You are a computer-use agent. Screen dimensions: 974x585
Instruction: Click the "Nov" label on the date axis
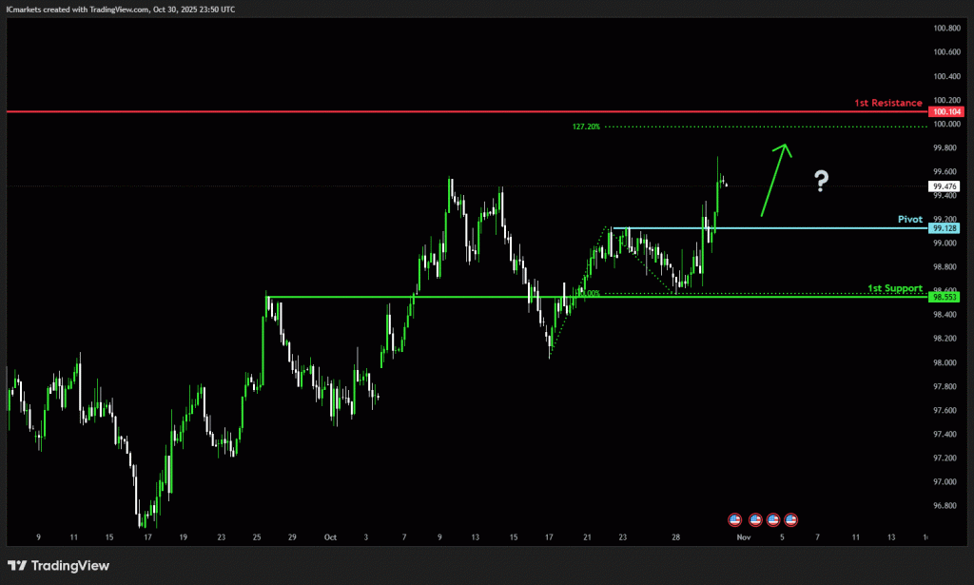pos(745,537)
